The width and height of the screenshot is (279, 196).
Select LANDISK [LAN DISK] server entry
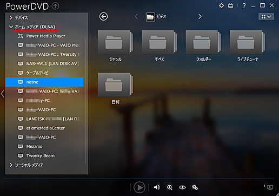pos(53,119)
